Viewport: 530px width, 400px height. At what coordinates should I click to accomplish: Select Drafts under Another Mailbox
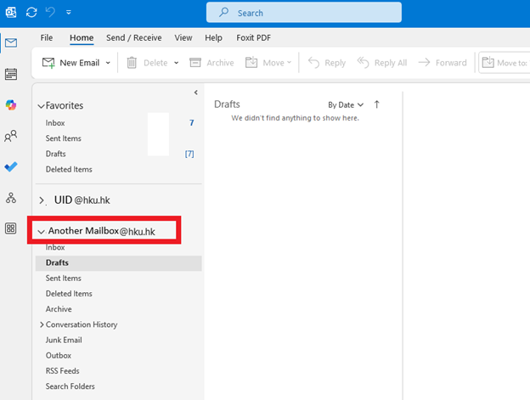pyautogui.click(x=118, y=262)
